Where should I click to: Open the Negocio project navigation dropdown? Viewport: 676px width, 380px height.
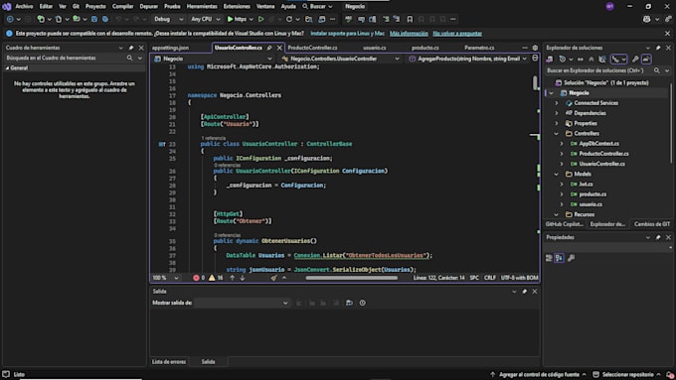coord(213,59)
